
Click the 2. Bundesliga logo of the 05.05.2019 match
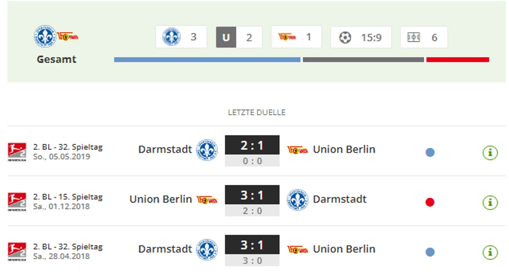[x=17, y=152]
